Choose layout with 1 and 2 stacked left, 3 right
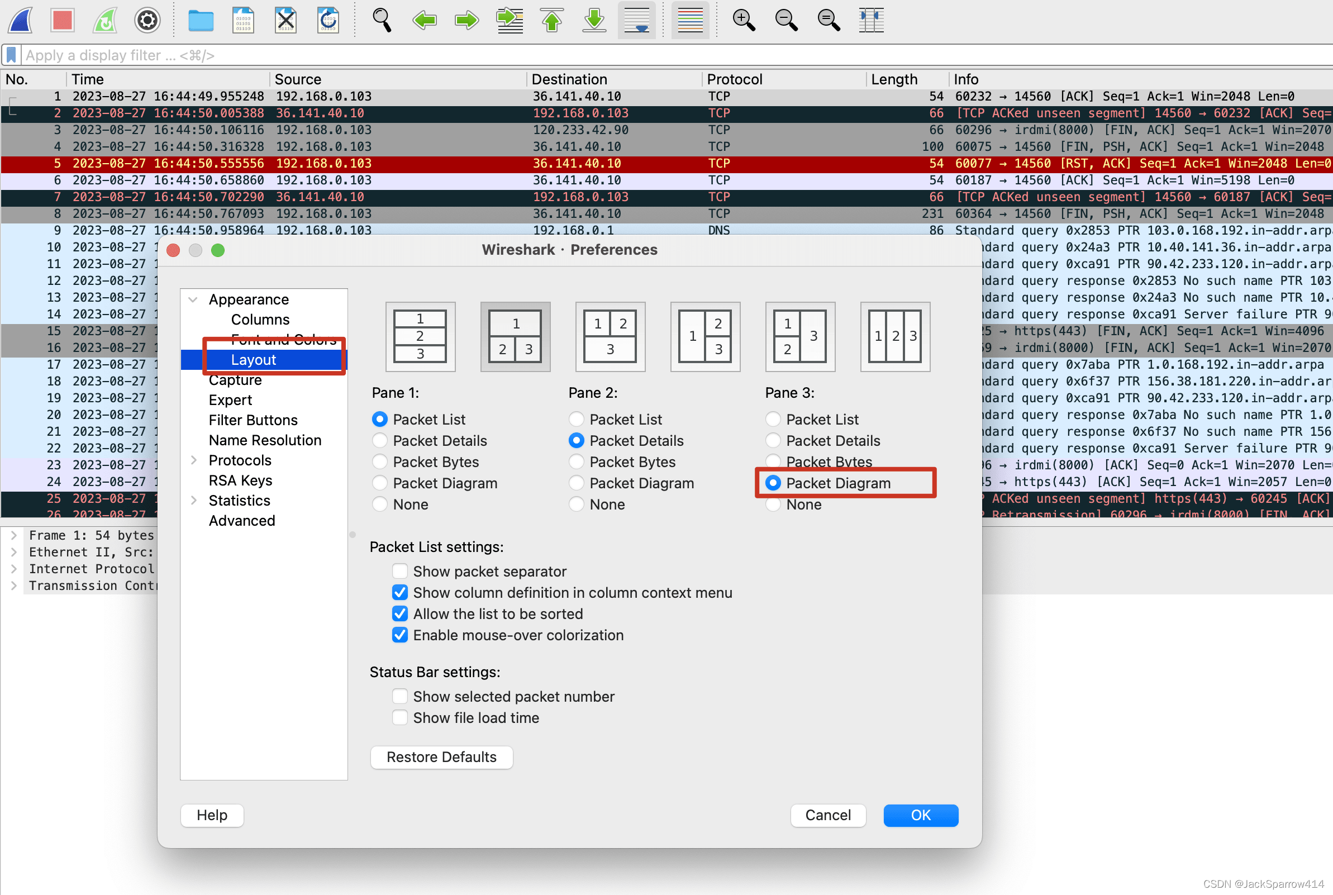Image resolution: width=1333 pixels, height=895 pixels. click(800, 337)
